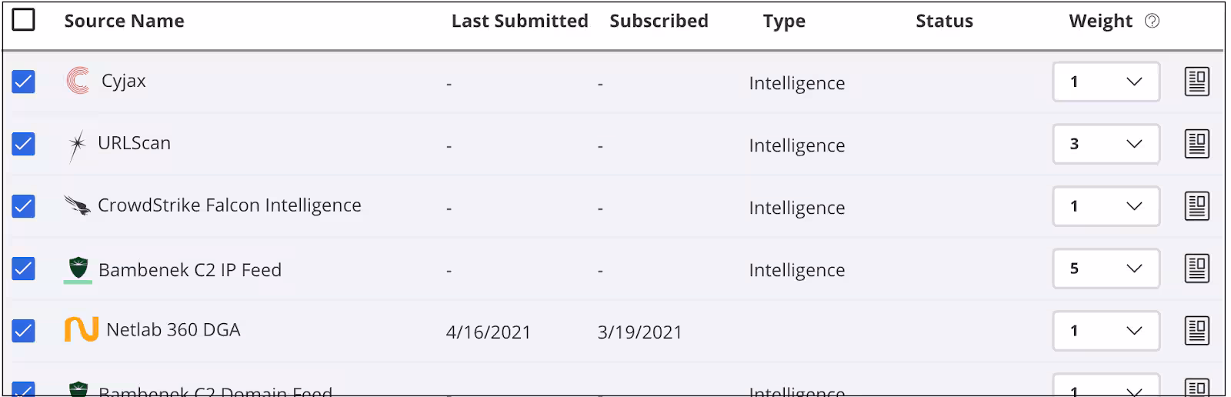The image size is (1231, 397).
Task: Click the URLScan logo icon
Action: [x=77, y=145]
